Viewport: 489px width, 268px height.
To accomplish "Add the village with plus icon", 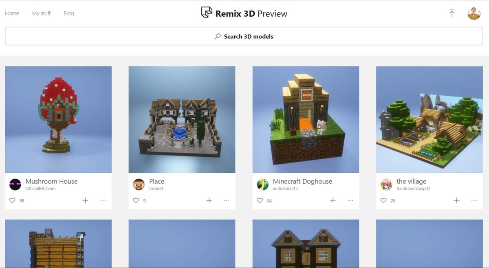I will (456, 200).
